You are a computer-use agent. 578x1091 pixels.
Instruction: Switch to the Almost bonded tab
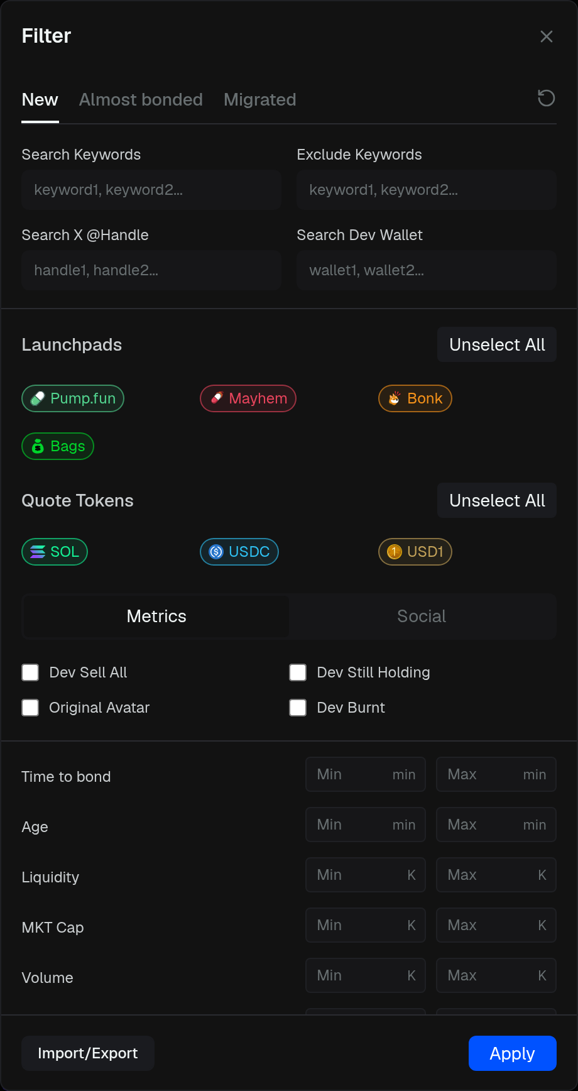pyautogui.click(x=141, y=100)
